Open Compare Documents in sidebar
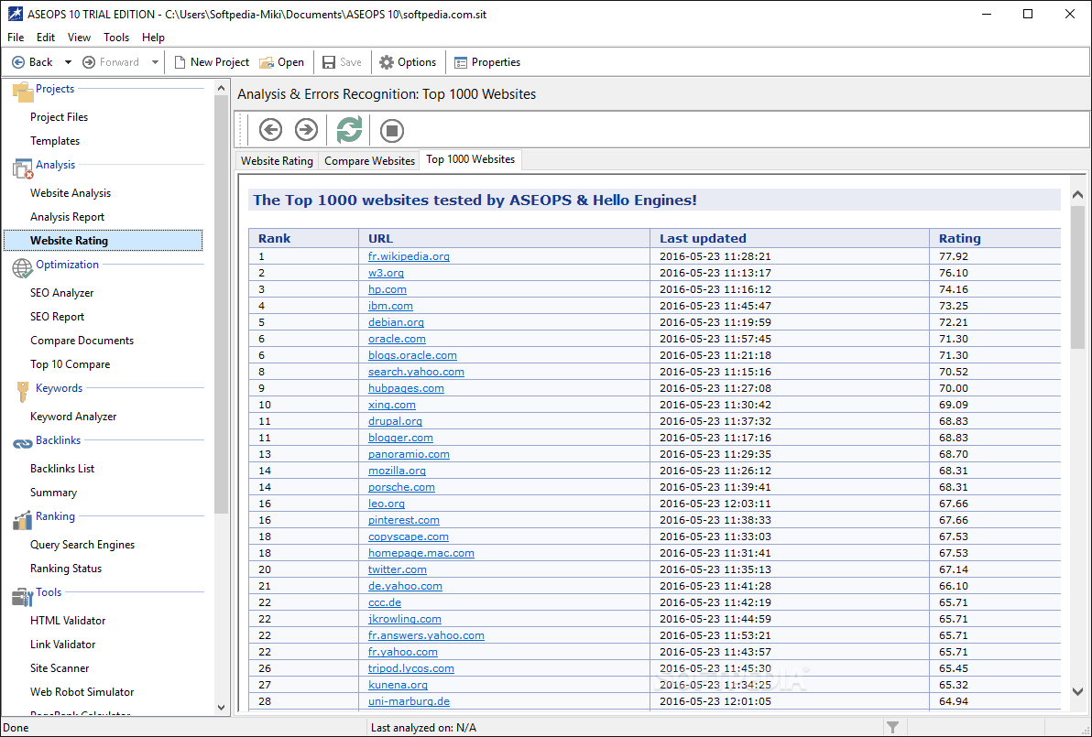The width and height of the screenshot is (1092, 737). coord(82,341)
